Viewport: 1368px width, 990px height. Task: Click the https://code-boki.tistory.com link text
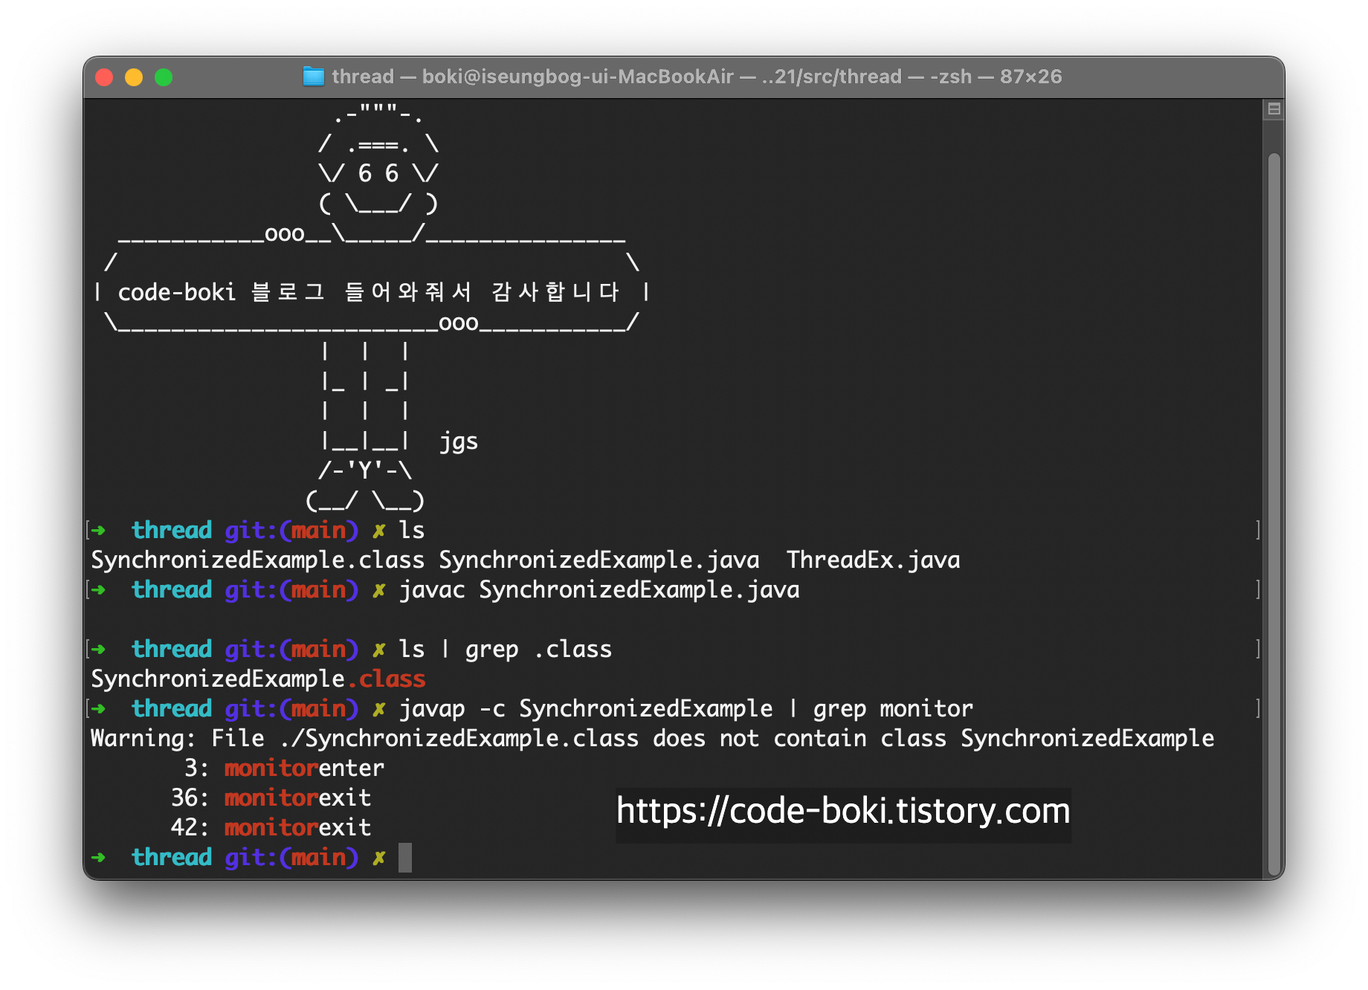click(x=843, y=811)
